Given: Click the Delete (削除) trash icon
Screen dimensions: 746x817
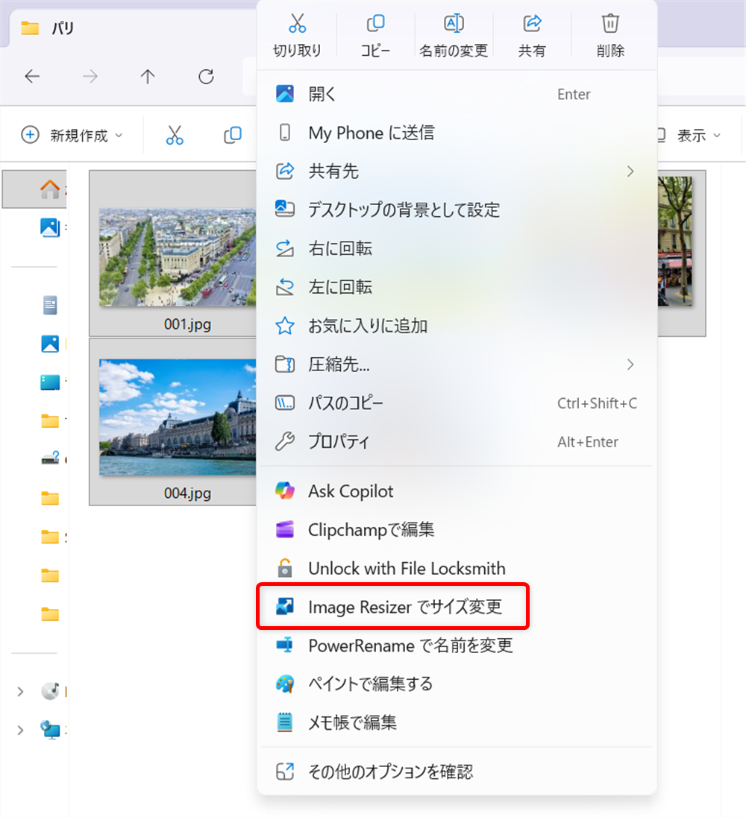Looking at the screenshot, I should tap(610, 24).
